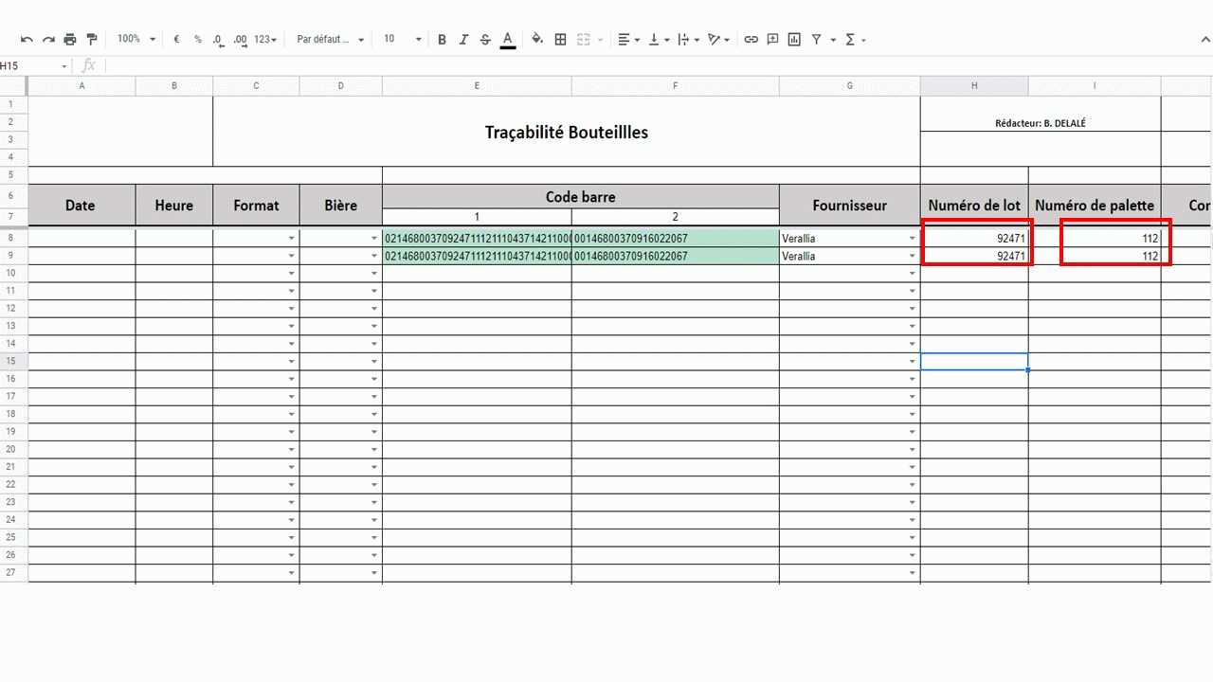Screen dimensions: 1213x682
Task: Open Format dropdown arrow in row 8
Action: [292, 239]
